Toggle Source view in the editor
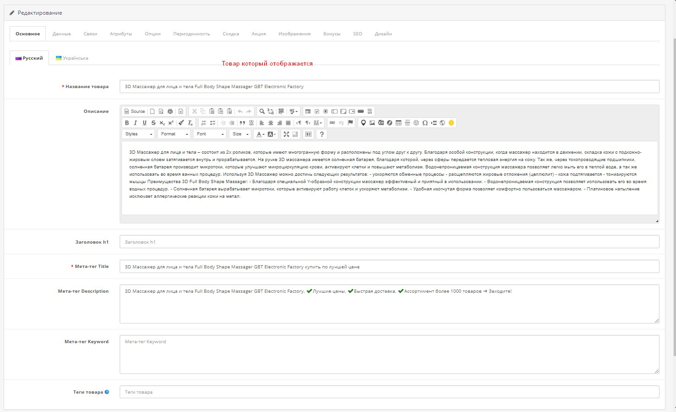 (x=134, y=111)
